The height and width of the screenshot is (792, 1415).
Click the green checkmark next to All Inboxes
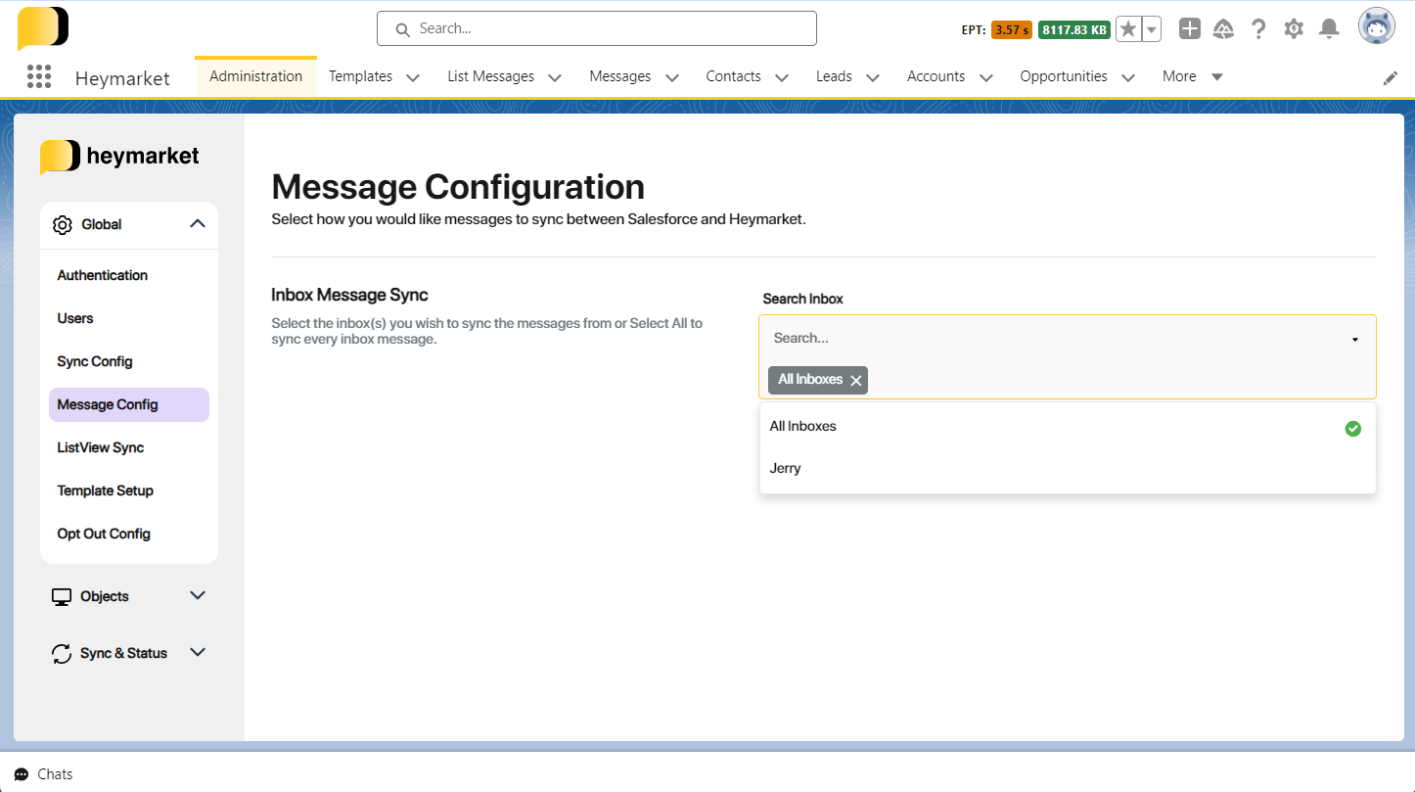coord(1353,428)
